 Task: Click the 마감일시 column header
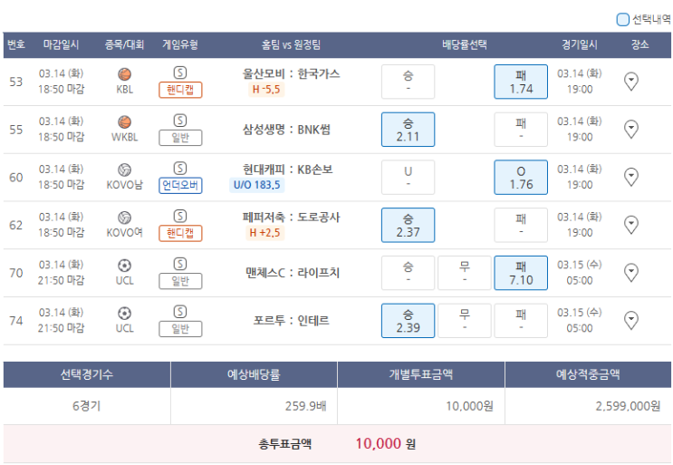pos(61,44)
